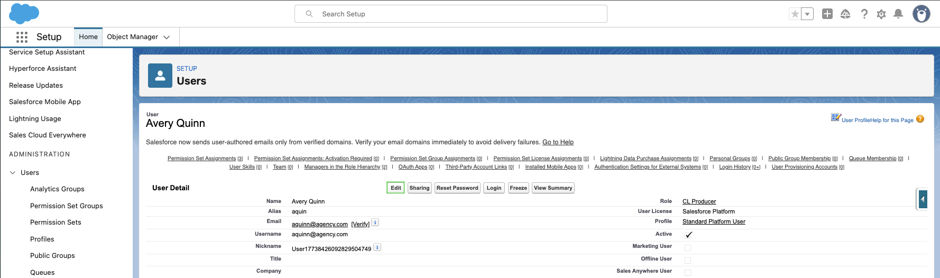Open the Help question mark icon

pos(864,14)
